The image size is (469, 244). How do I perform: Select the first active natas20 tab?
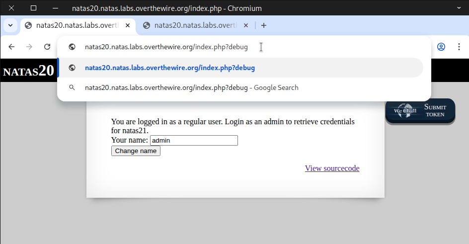(75, 25)
